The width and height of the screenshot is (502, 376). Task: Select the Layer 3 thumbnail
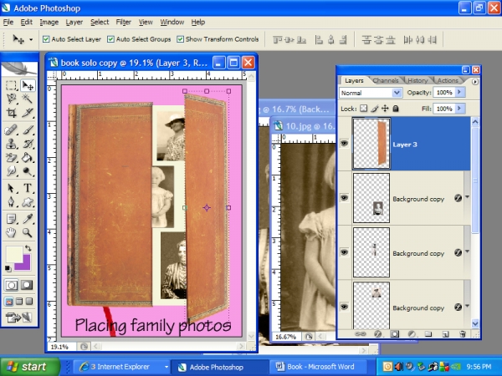click(x=371, y=143)
